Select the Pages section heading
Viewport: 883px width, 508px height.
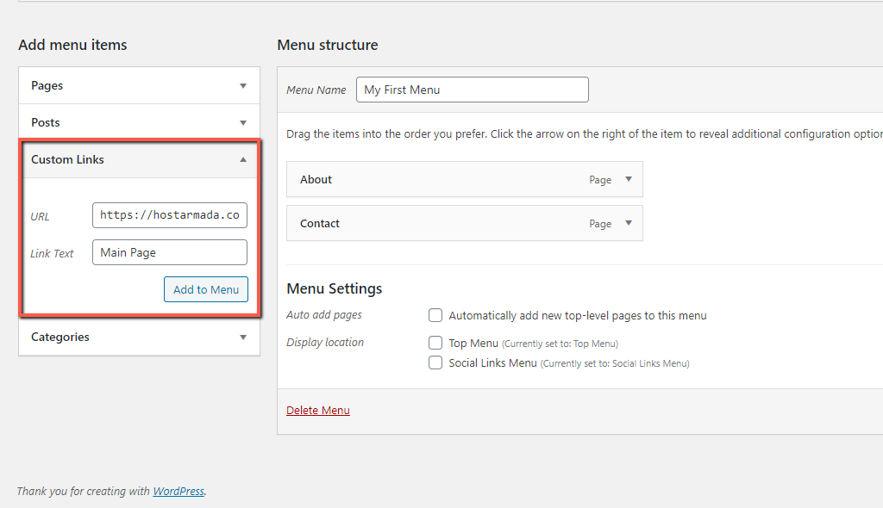pyautogui.click(x=47, y=85)
